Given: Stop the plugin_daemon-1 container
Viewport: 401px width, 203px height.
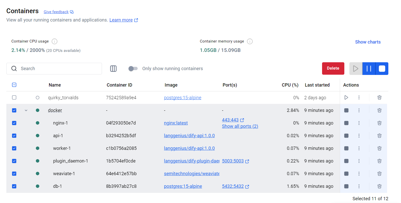Looking at the screenshot, I should click(346, 161).
